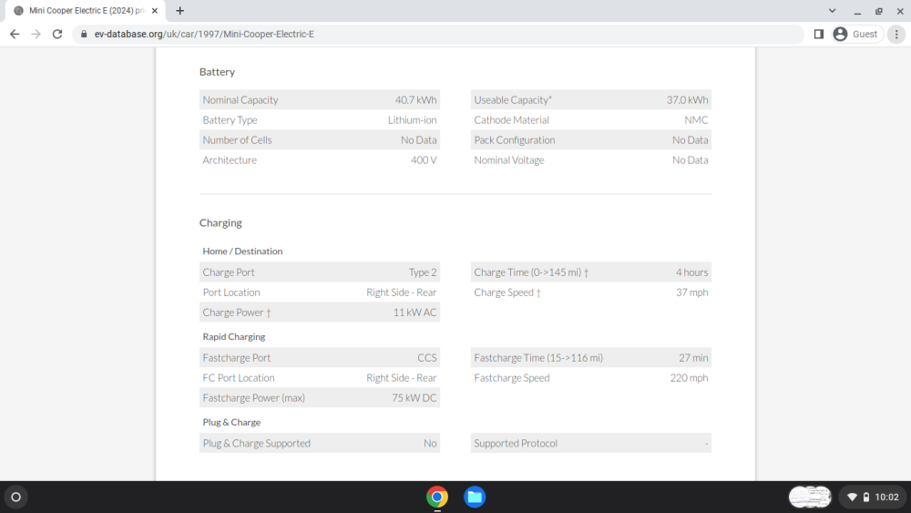The width and height of the screenshot is (911, 513).
Task: Open the status tray clock area
Action: pos(875,497)
